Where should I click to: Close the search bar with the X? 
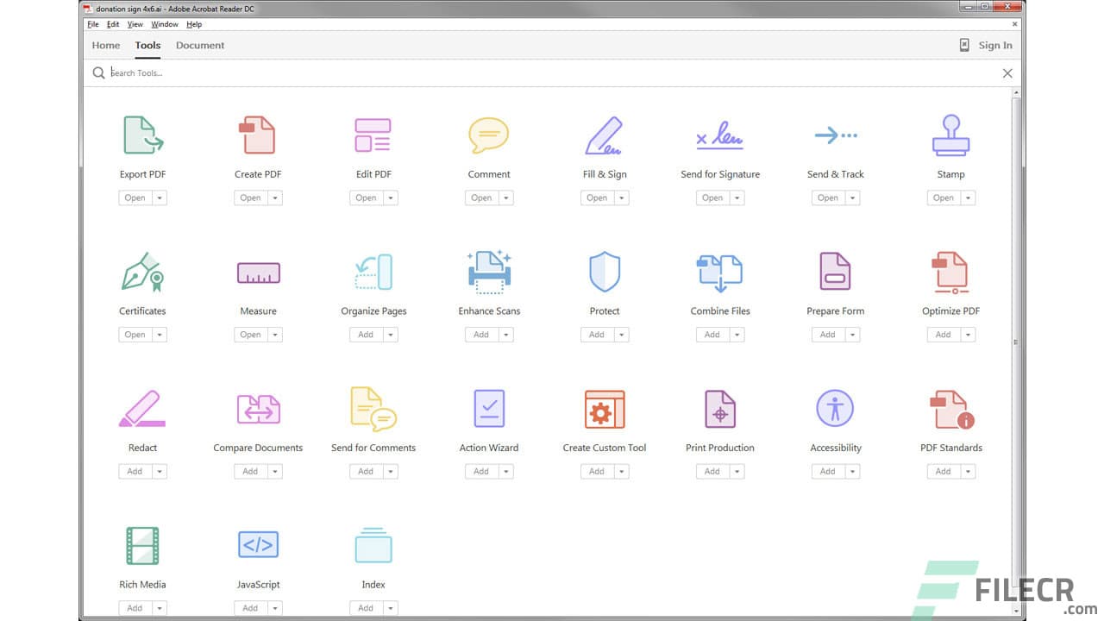click(1007, 73)
